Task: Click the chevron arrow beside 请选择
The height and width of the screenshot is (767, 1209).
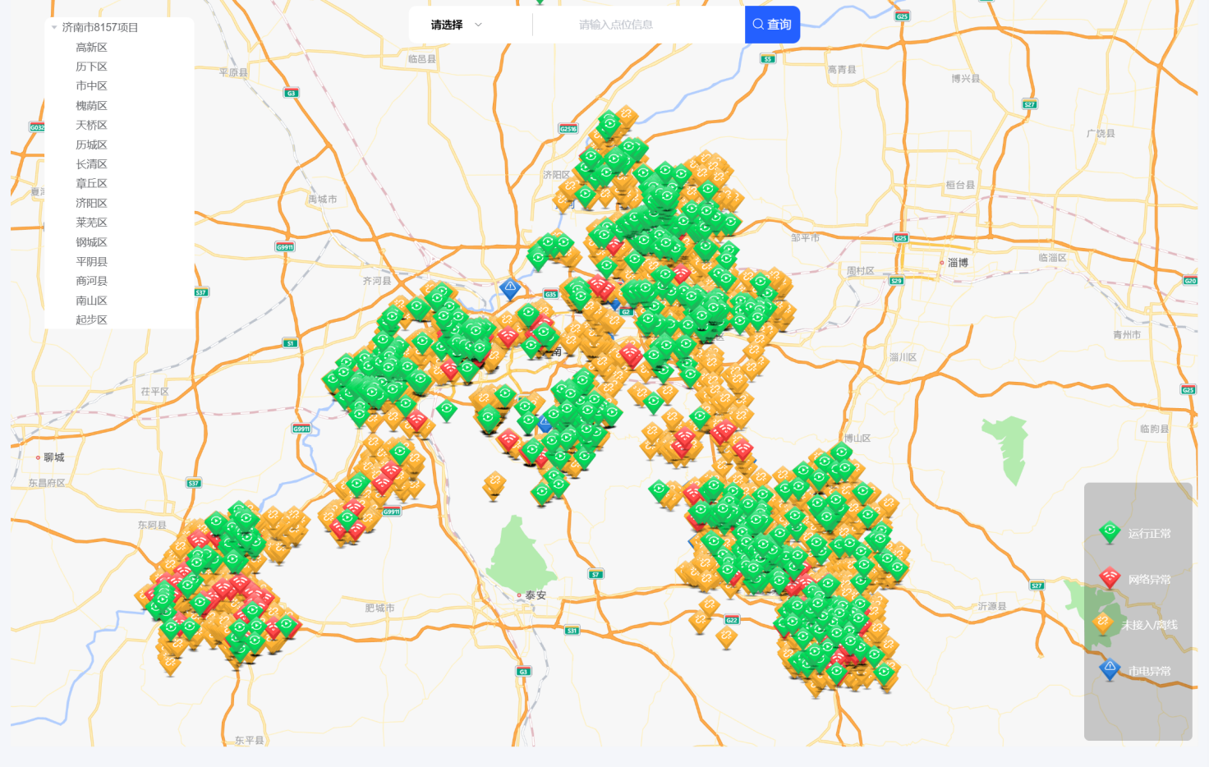Action: [x=478, y=25]
